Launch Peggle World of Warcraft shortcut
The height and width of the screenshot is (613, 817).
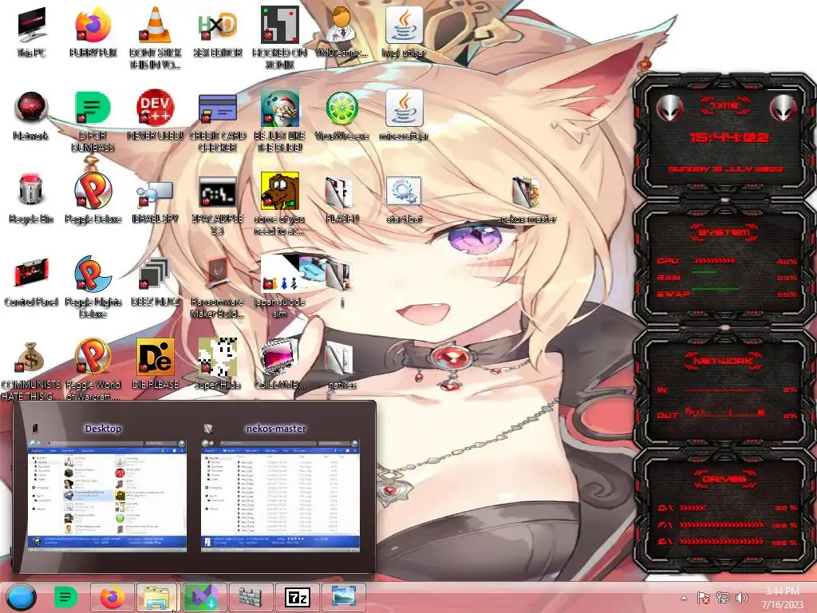(93, 369)
